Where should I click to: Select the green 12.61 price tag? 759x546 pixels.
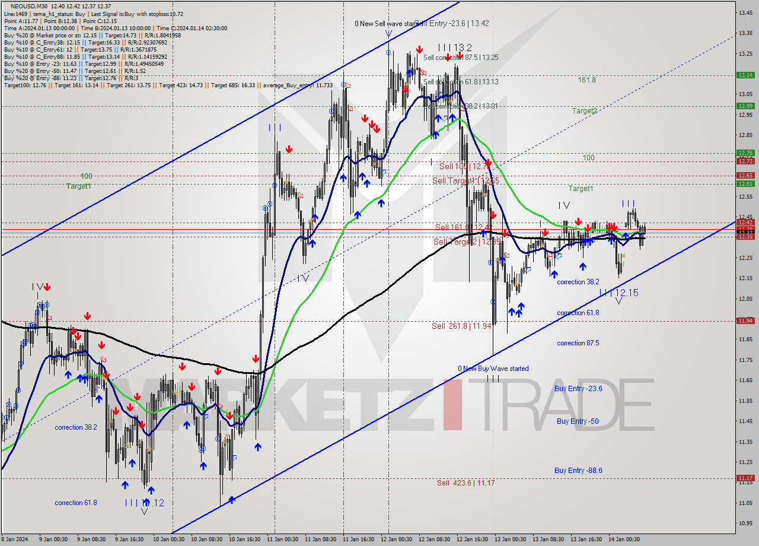pyautogui.click(x=745, y=184)
